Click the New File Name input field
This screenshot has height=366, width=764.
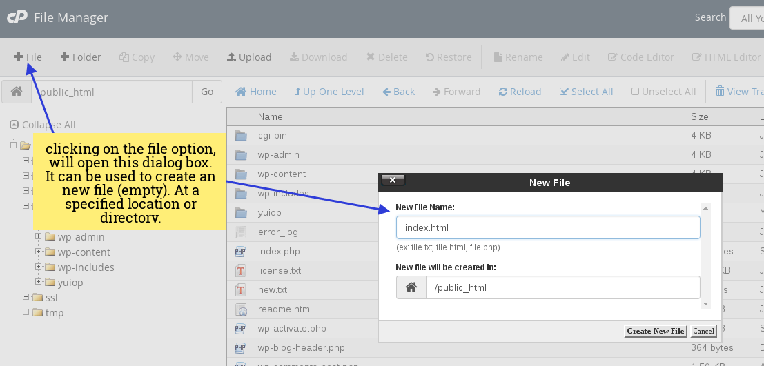[x=548, y=227]
